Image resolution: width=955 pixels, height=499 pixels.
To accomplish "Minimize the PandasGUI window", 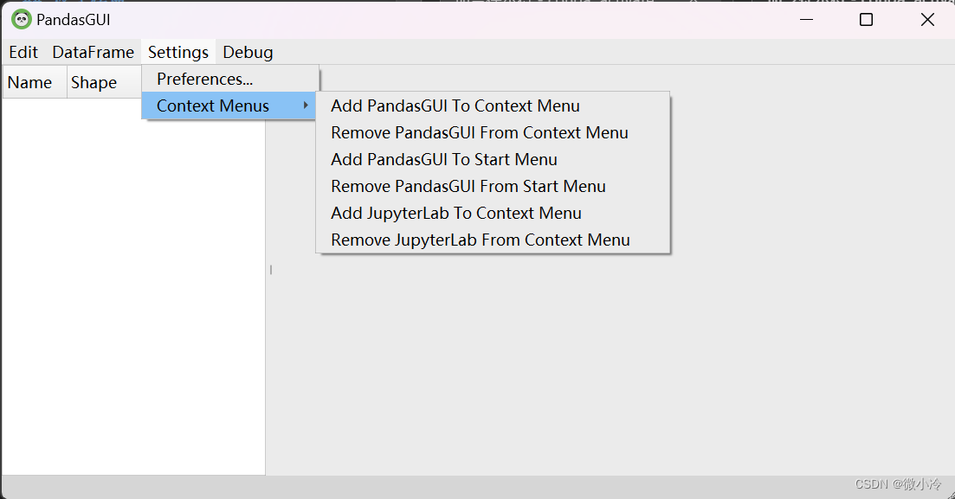I will (x=806, y=20).
